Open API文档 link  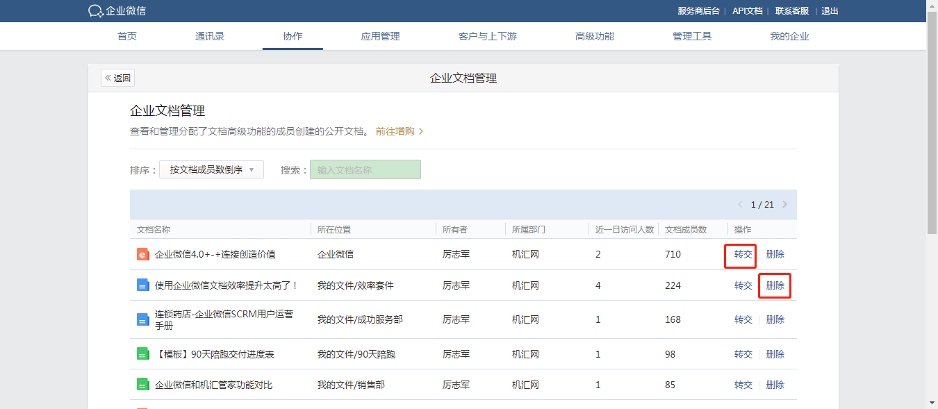[748, 11]
